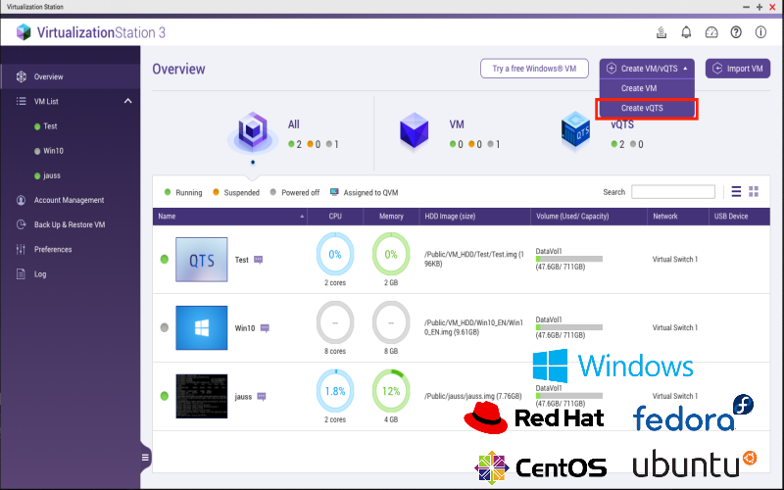Click Try a free Windows VM button
This screenshot has height=490, width=784.
tap(534, 69)
